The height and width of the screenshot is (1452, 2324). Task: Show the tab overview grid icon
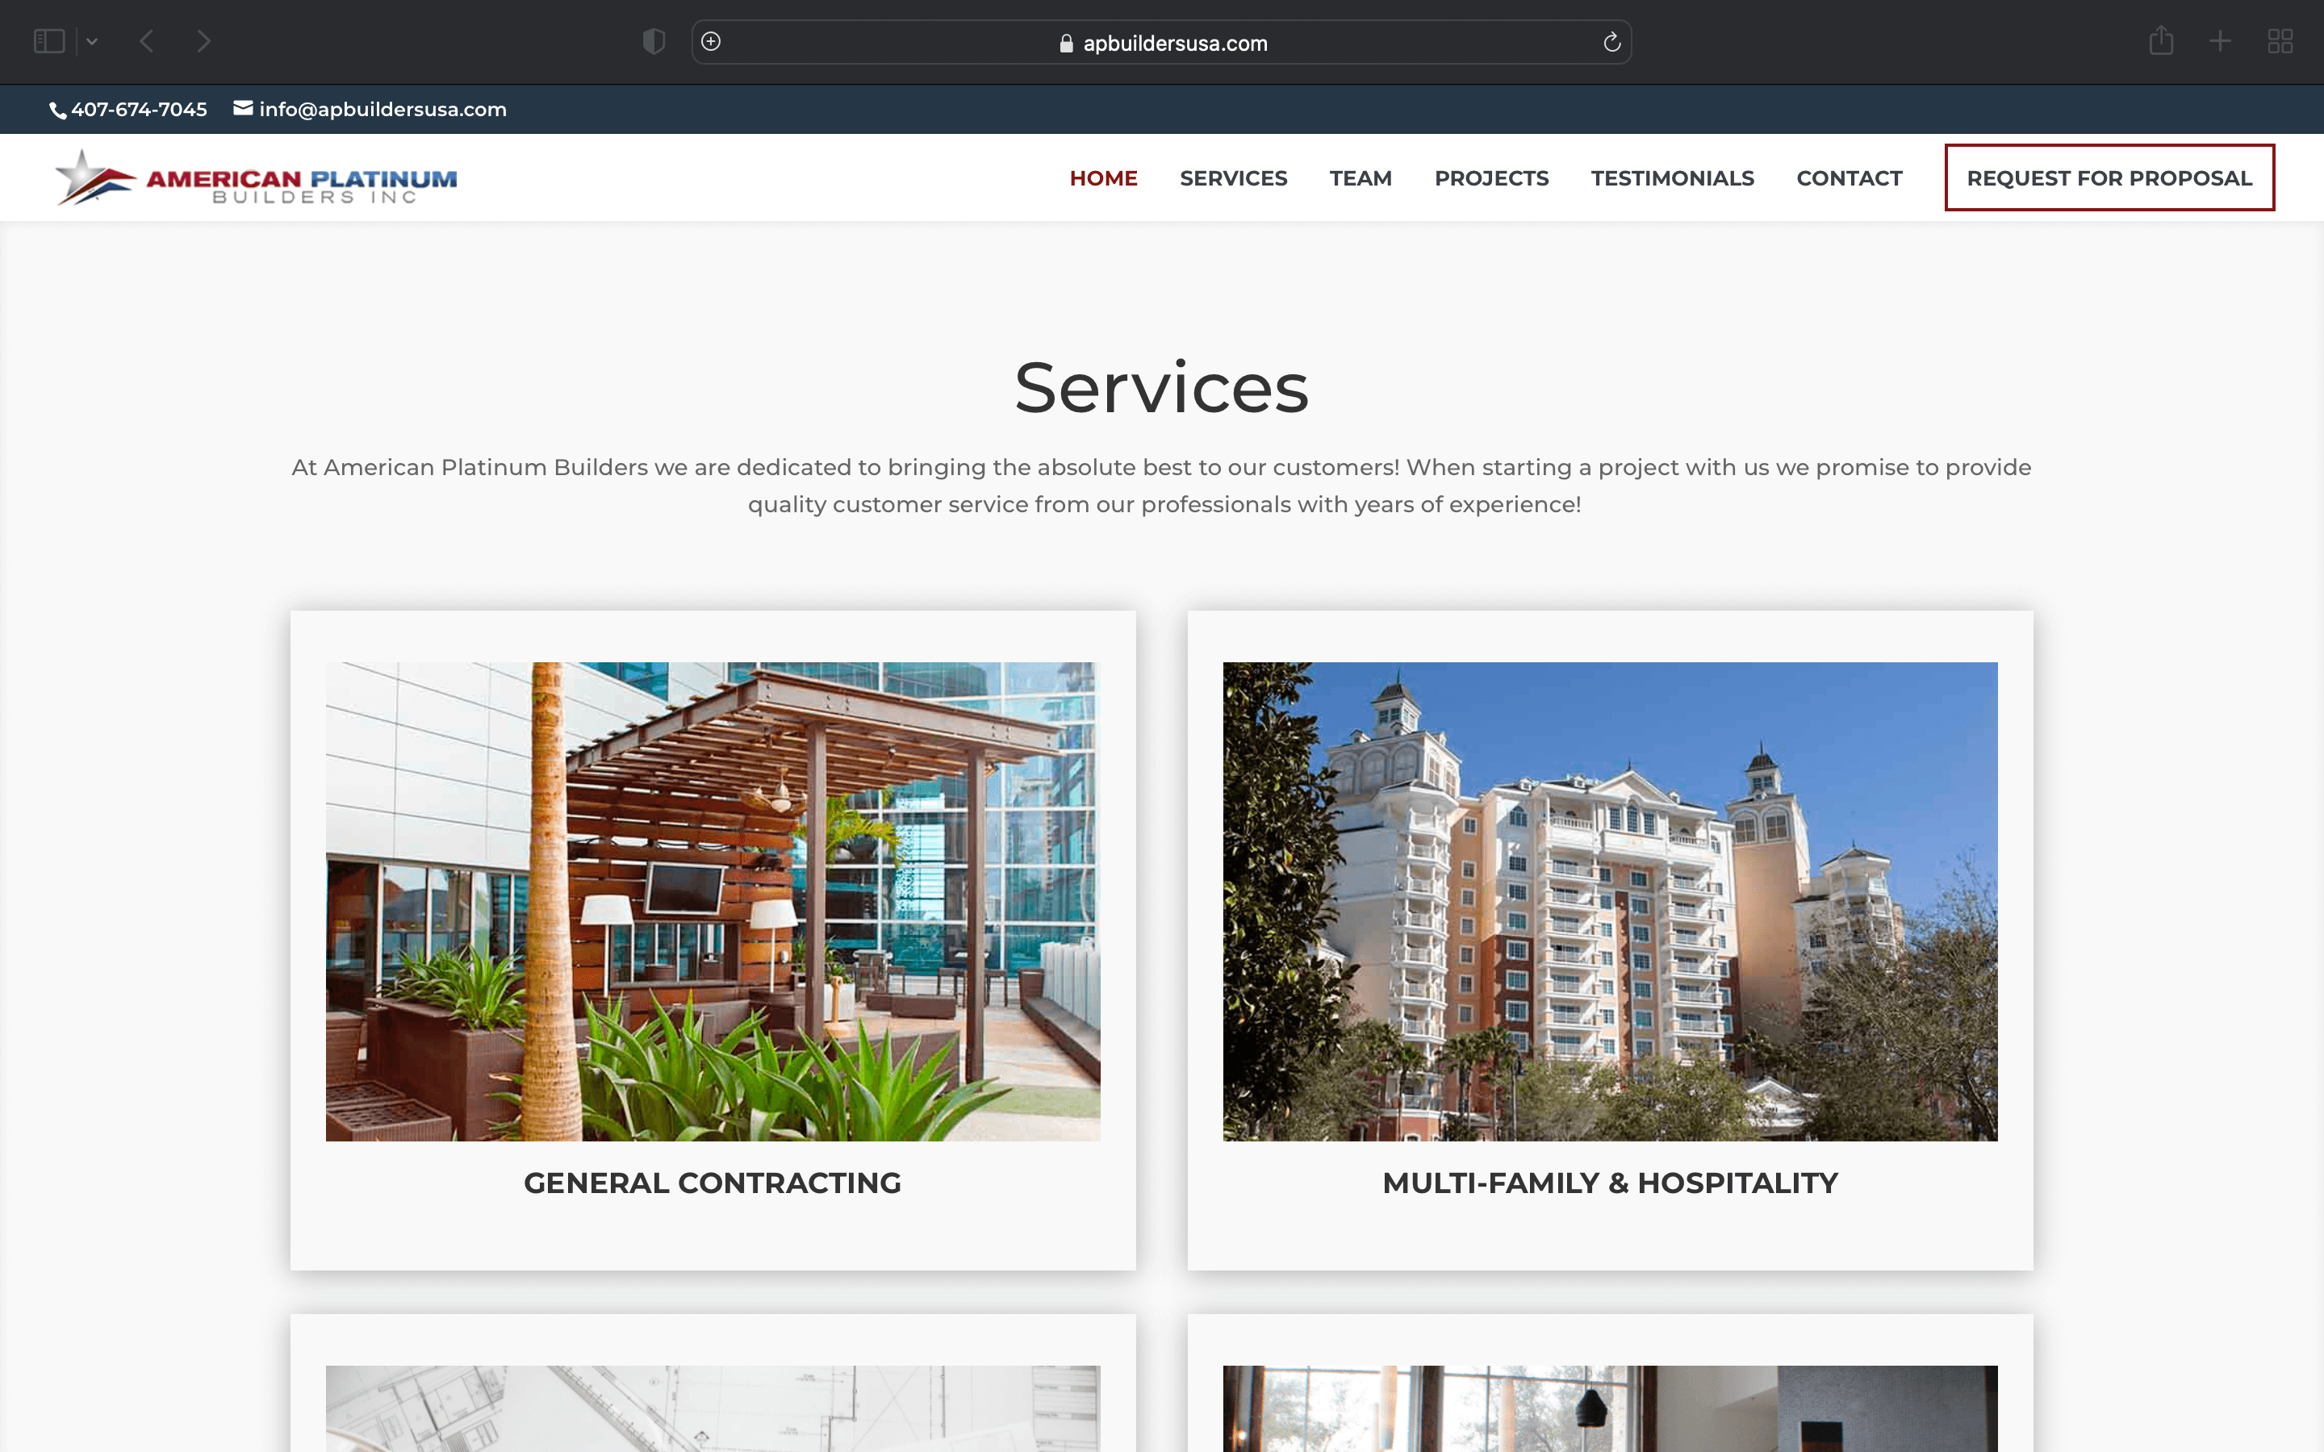2280,41
